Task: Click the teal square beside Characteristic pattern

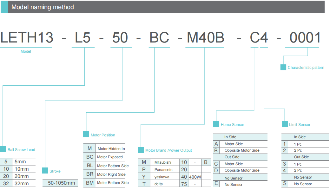Action: [x=283, y=67]
